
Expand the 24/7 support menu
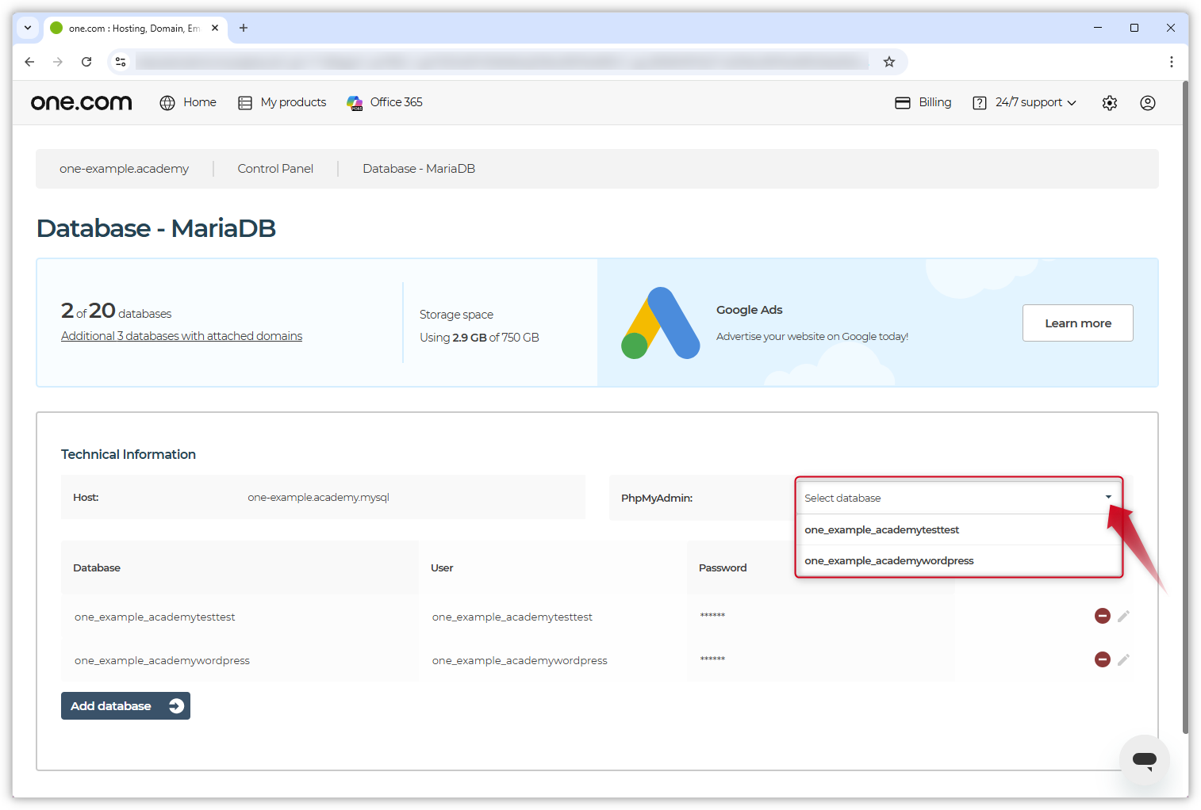1024,102
